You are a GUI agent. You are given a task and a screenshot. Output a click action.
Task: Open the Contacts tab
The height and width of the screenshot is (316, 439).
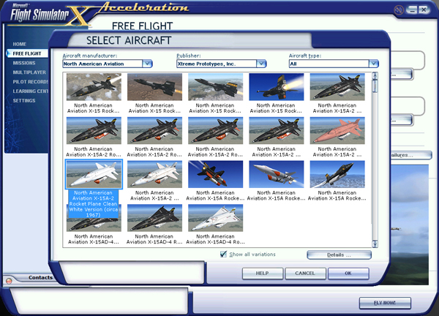pos(40,277)
